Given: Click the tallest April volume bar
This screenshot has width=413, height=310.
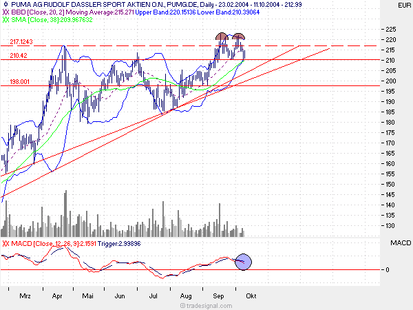Looking at the screenshot, I should 65,214.
